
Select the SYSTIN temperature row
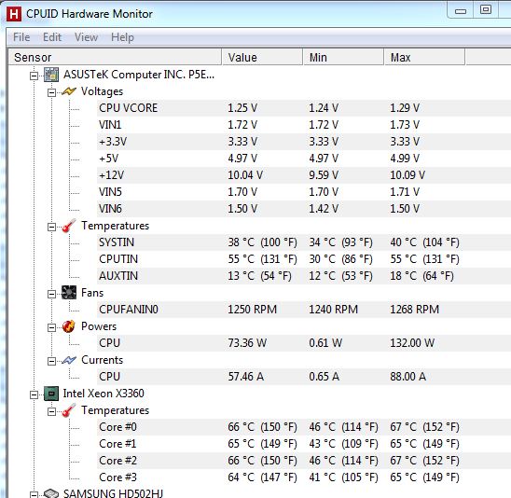(x=304, y=242)
